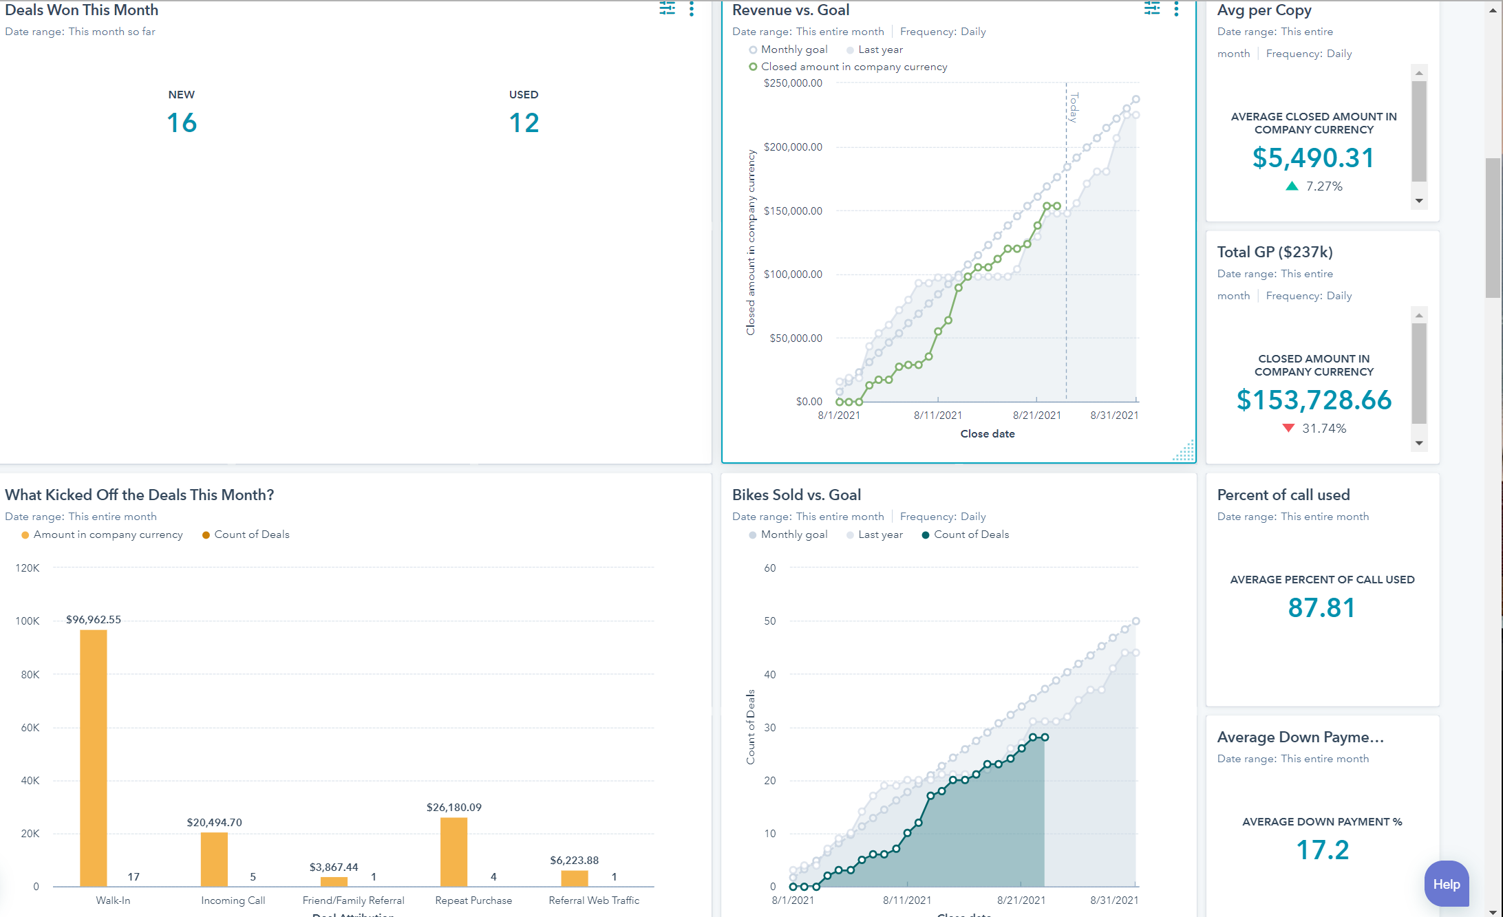Click the down arrow in Avg per Copy scrollbar
Viewport: 1503px width, 917px height.
1419,201
